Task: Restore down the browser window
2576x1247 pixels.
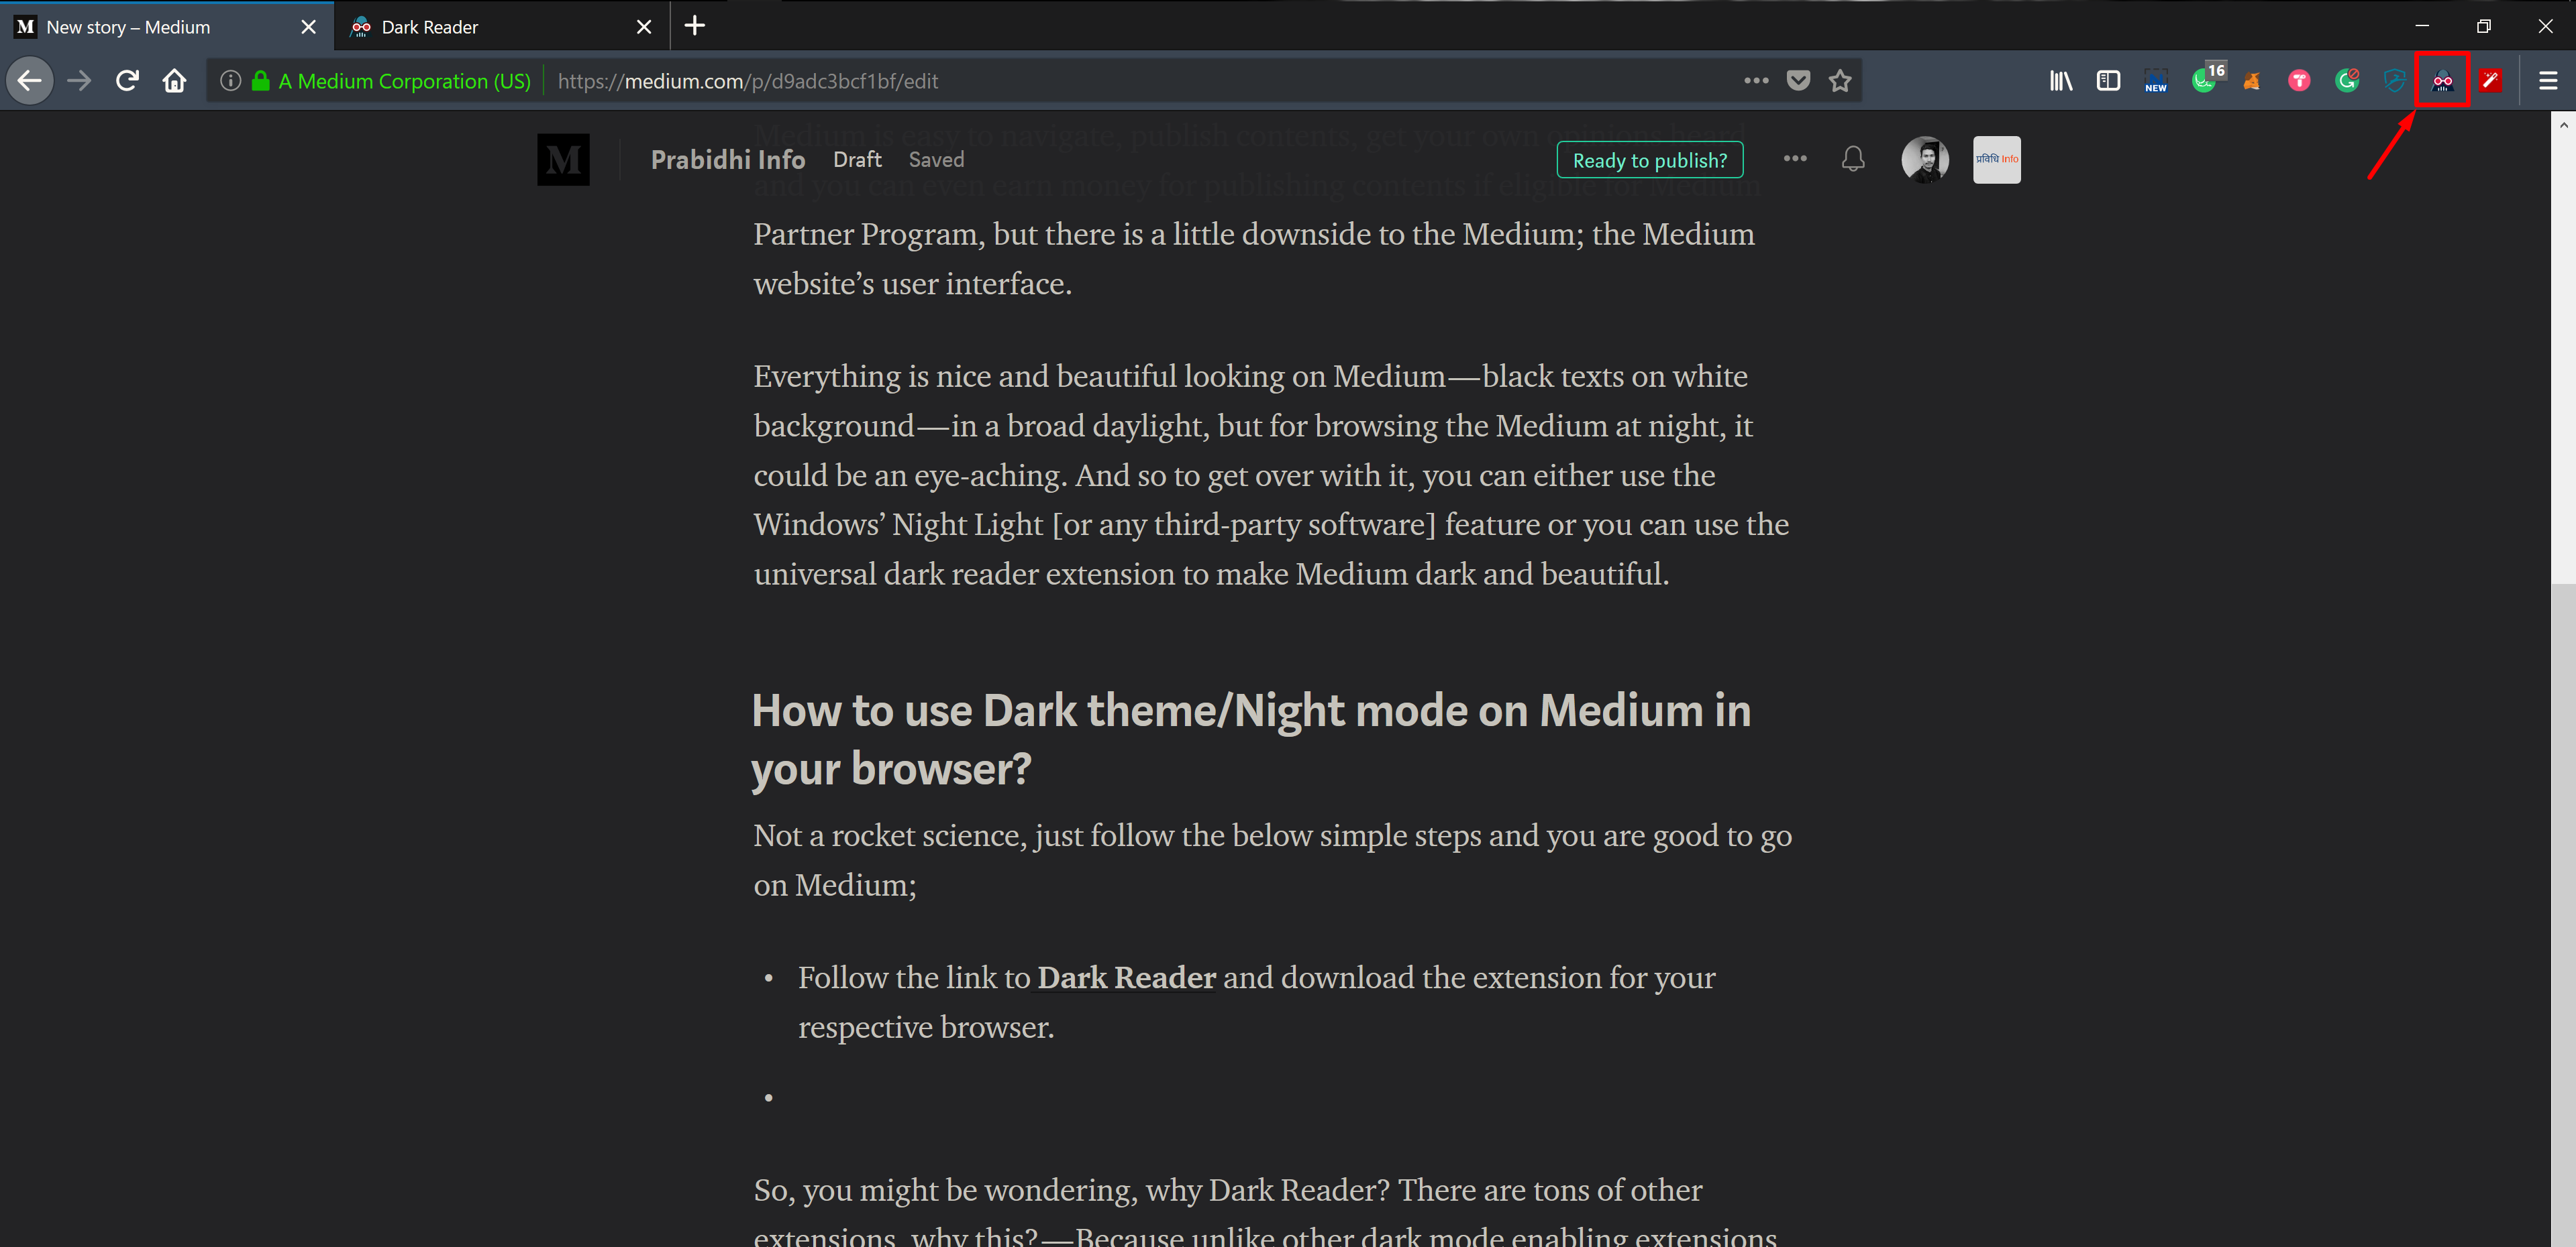Action: [x=2483, y=26]
